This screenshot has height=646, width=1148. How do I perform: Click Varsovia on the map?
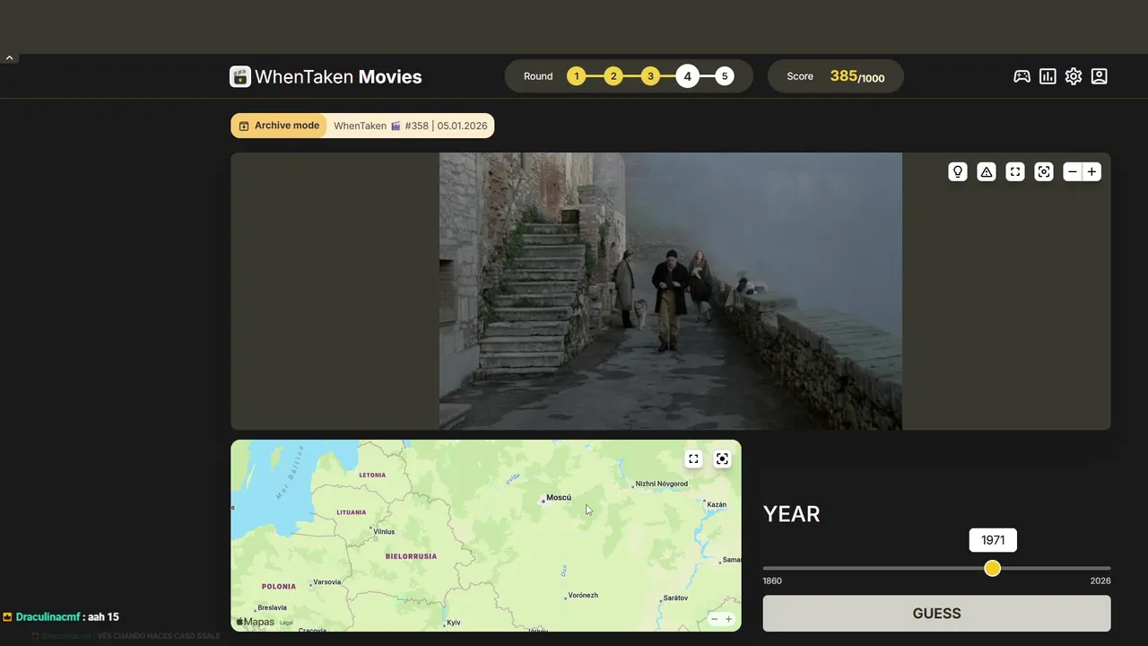(327, 581)
